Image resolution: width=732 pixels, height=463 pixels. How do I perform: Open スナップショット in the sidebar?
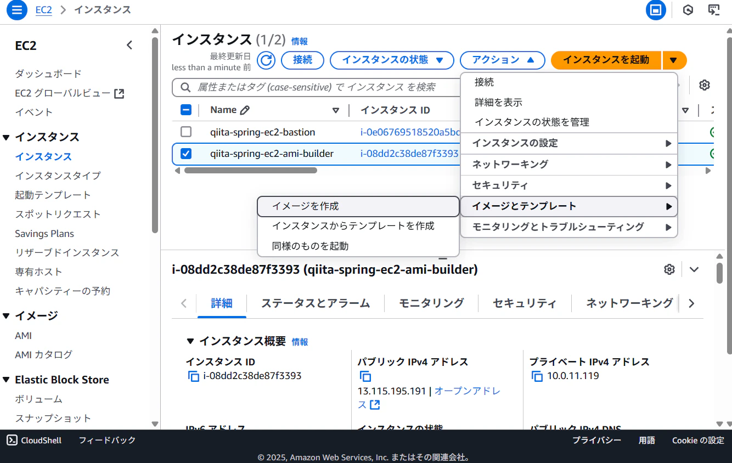pos(53,418)
